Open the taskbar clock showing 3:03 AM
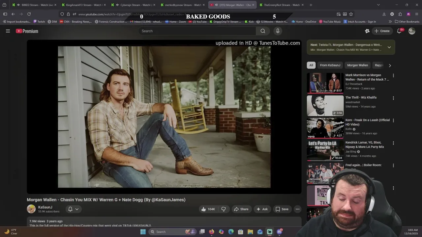Image resolution: width=422 pixels, height=237 pixels. click(413, 232)
